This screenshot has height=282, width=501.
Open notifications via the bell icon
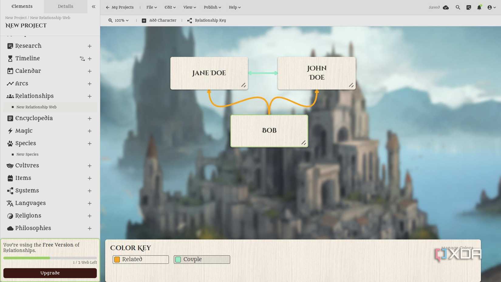click(479, 7)
